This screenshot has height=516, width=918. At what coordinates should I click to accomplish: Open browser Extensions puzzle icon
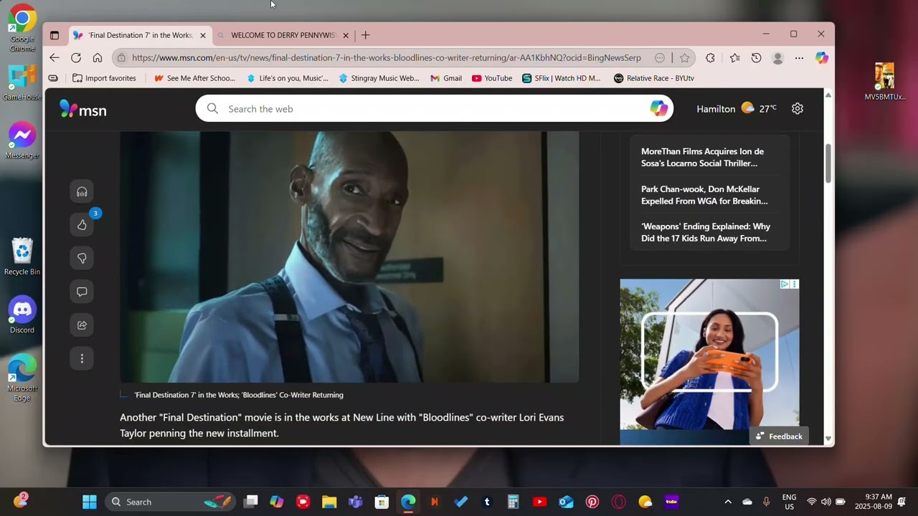click(x=710, y=58)
